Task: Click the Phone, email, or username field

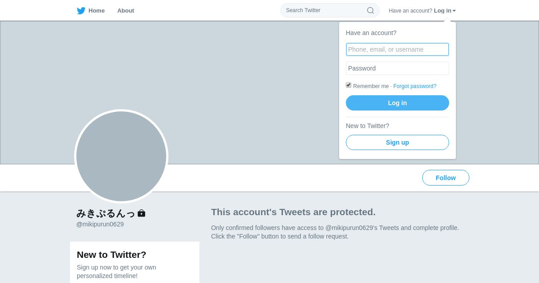Action: [397, 49]
